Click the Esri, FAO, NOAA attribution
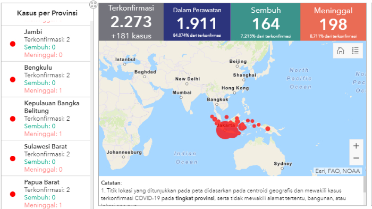This screenshot has height=209, width=372. pyautogui.click(x=337, y=171)
